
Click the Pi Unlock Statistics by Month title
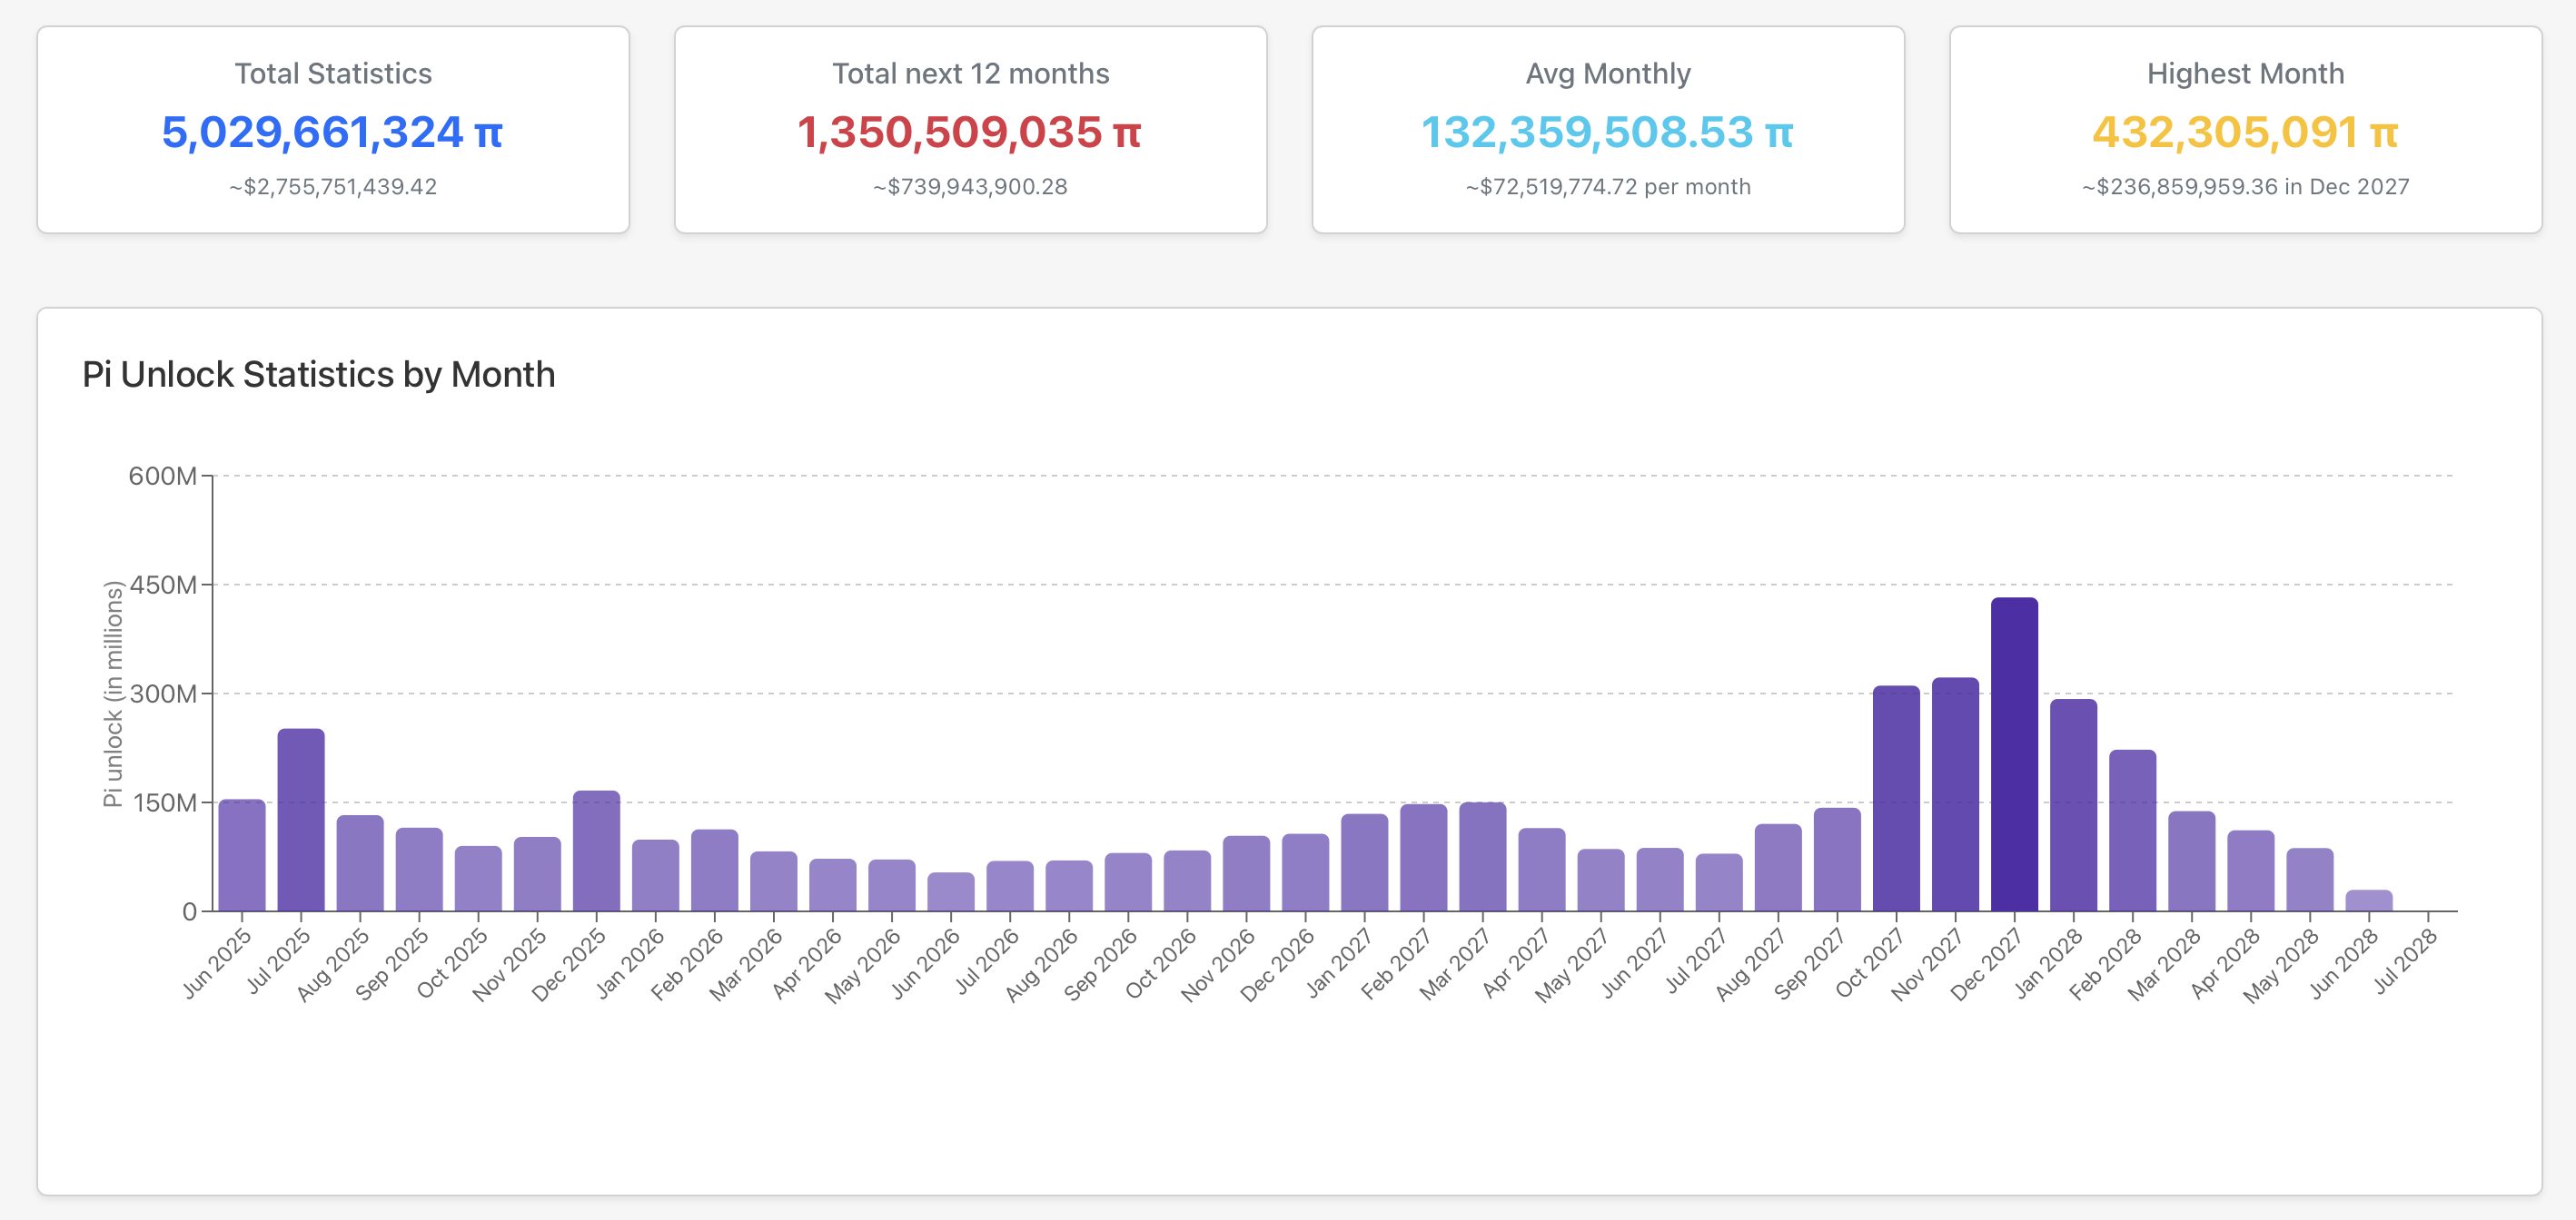point(318,375)
